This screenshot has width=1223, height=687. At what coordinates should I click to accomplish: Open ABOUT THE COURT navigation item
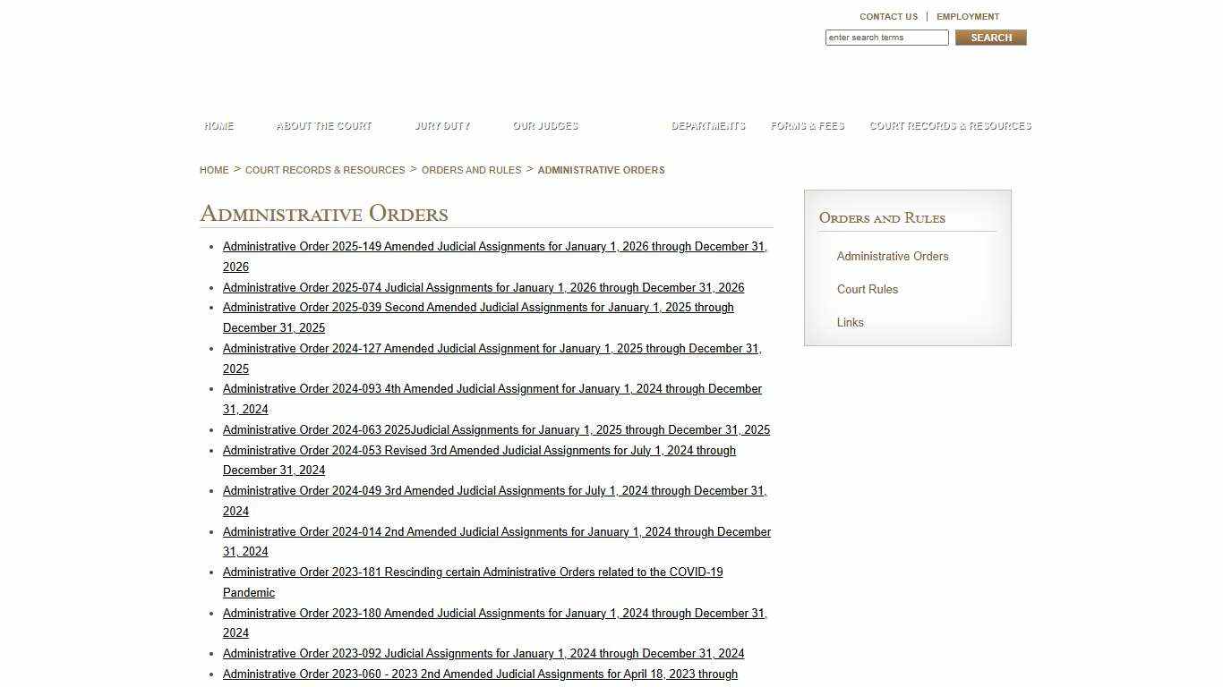323,126
